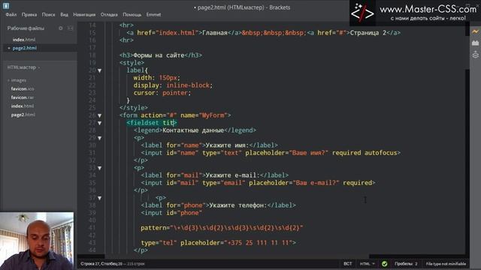Image resolution: width=481 pixels, height=270 pixels.
Task: Collapse the paragraph block at line 29
Action: point(100,138)
